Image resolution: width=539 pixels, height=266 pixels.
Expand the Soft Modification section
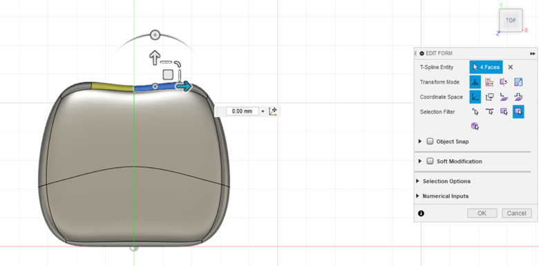click(420, 161)
